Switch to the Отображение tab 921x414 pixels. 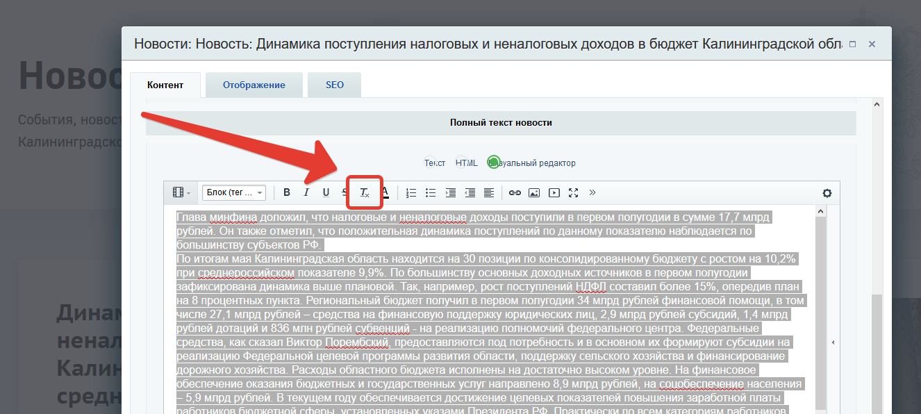point(254,85)
